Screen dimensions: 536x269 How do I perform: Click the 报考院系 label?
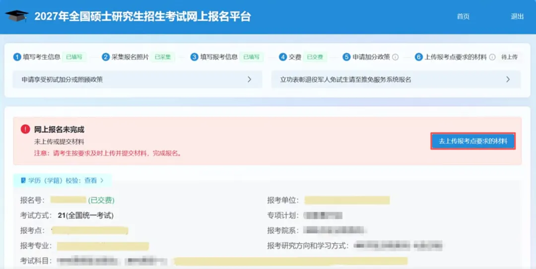coord(283,230)
